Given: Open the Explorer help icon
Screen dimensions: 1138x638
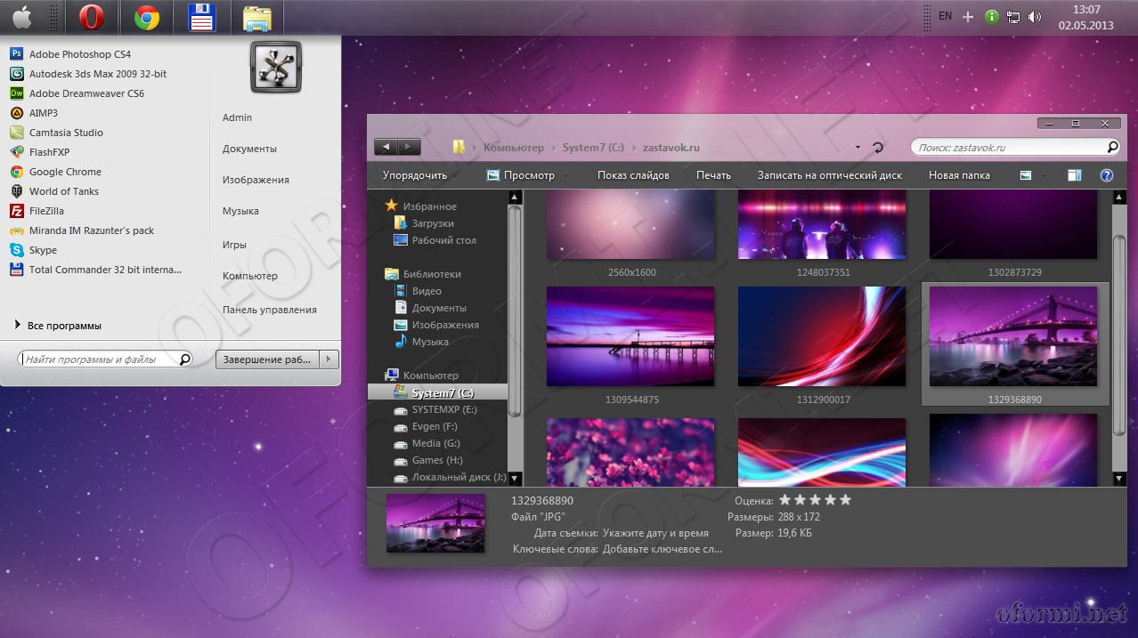Looking at the screenshot, I should [x=1107, y=175].
